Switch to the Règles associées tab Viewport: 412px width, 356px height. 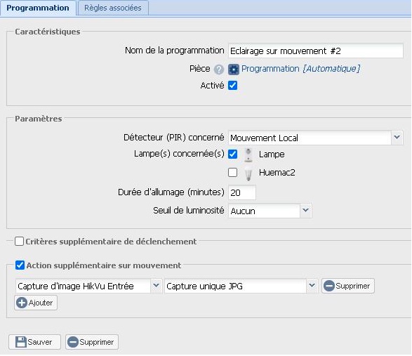tap(113, 8)
